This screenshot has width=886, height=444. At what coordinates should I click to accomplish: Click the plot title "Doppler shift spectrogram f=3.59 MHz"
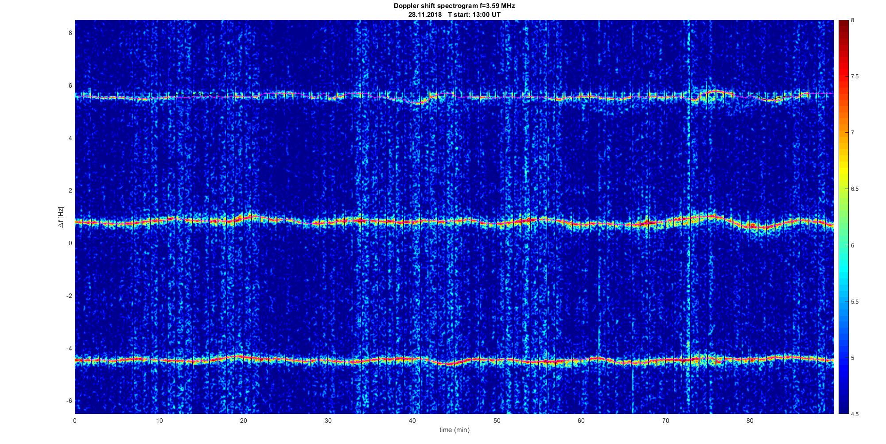click(x=454, y=6)
